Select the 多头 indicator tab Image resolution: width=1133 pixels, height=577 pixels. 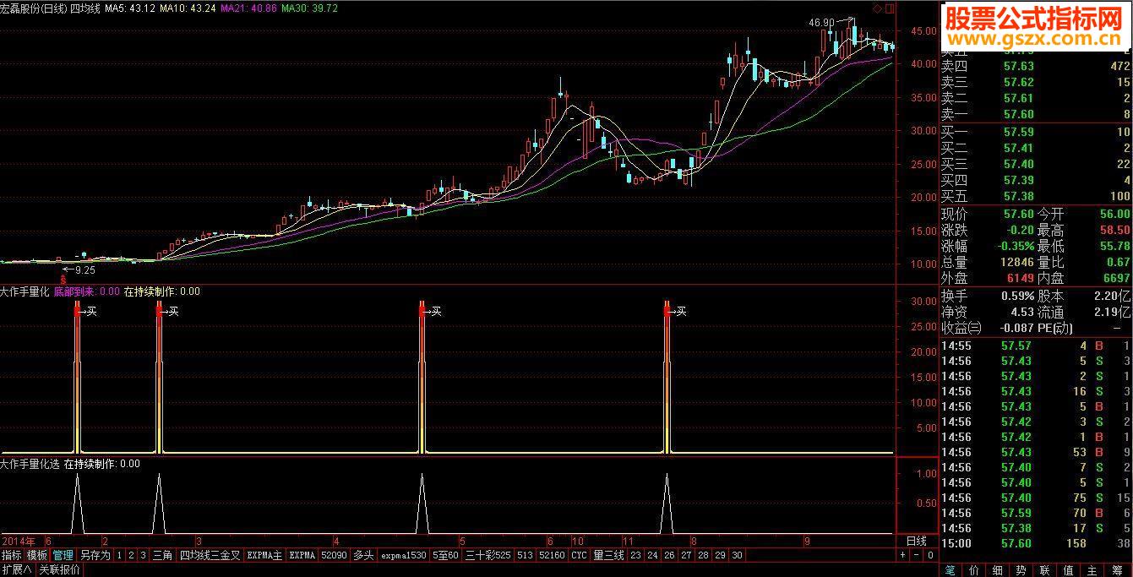pyautogui.click(x=363, y=555)
